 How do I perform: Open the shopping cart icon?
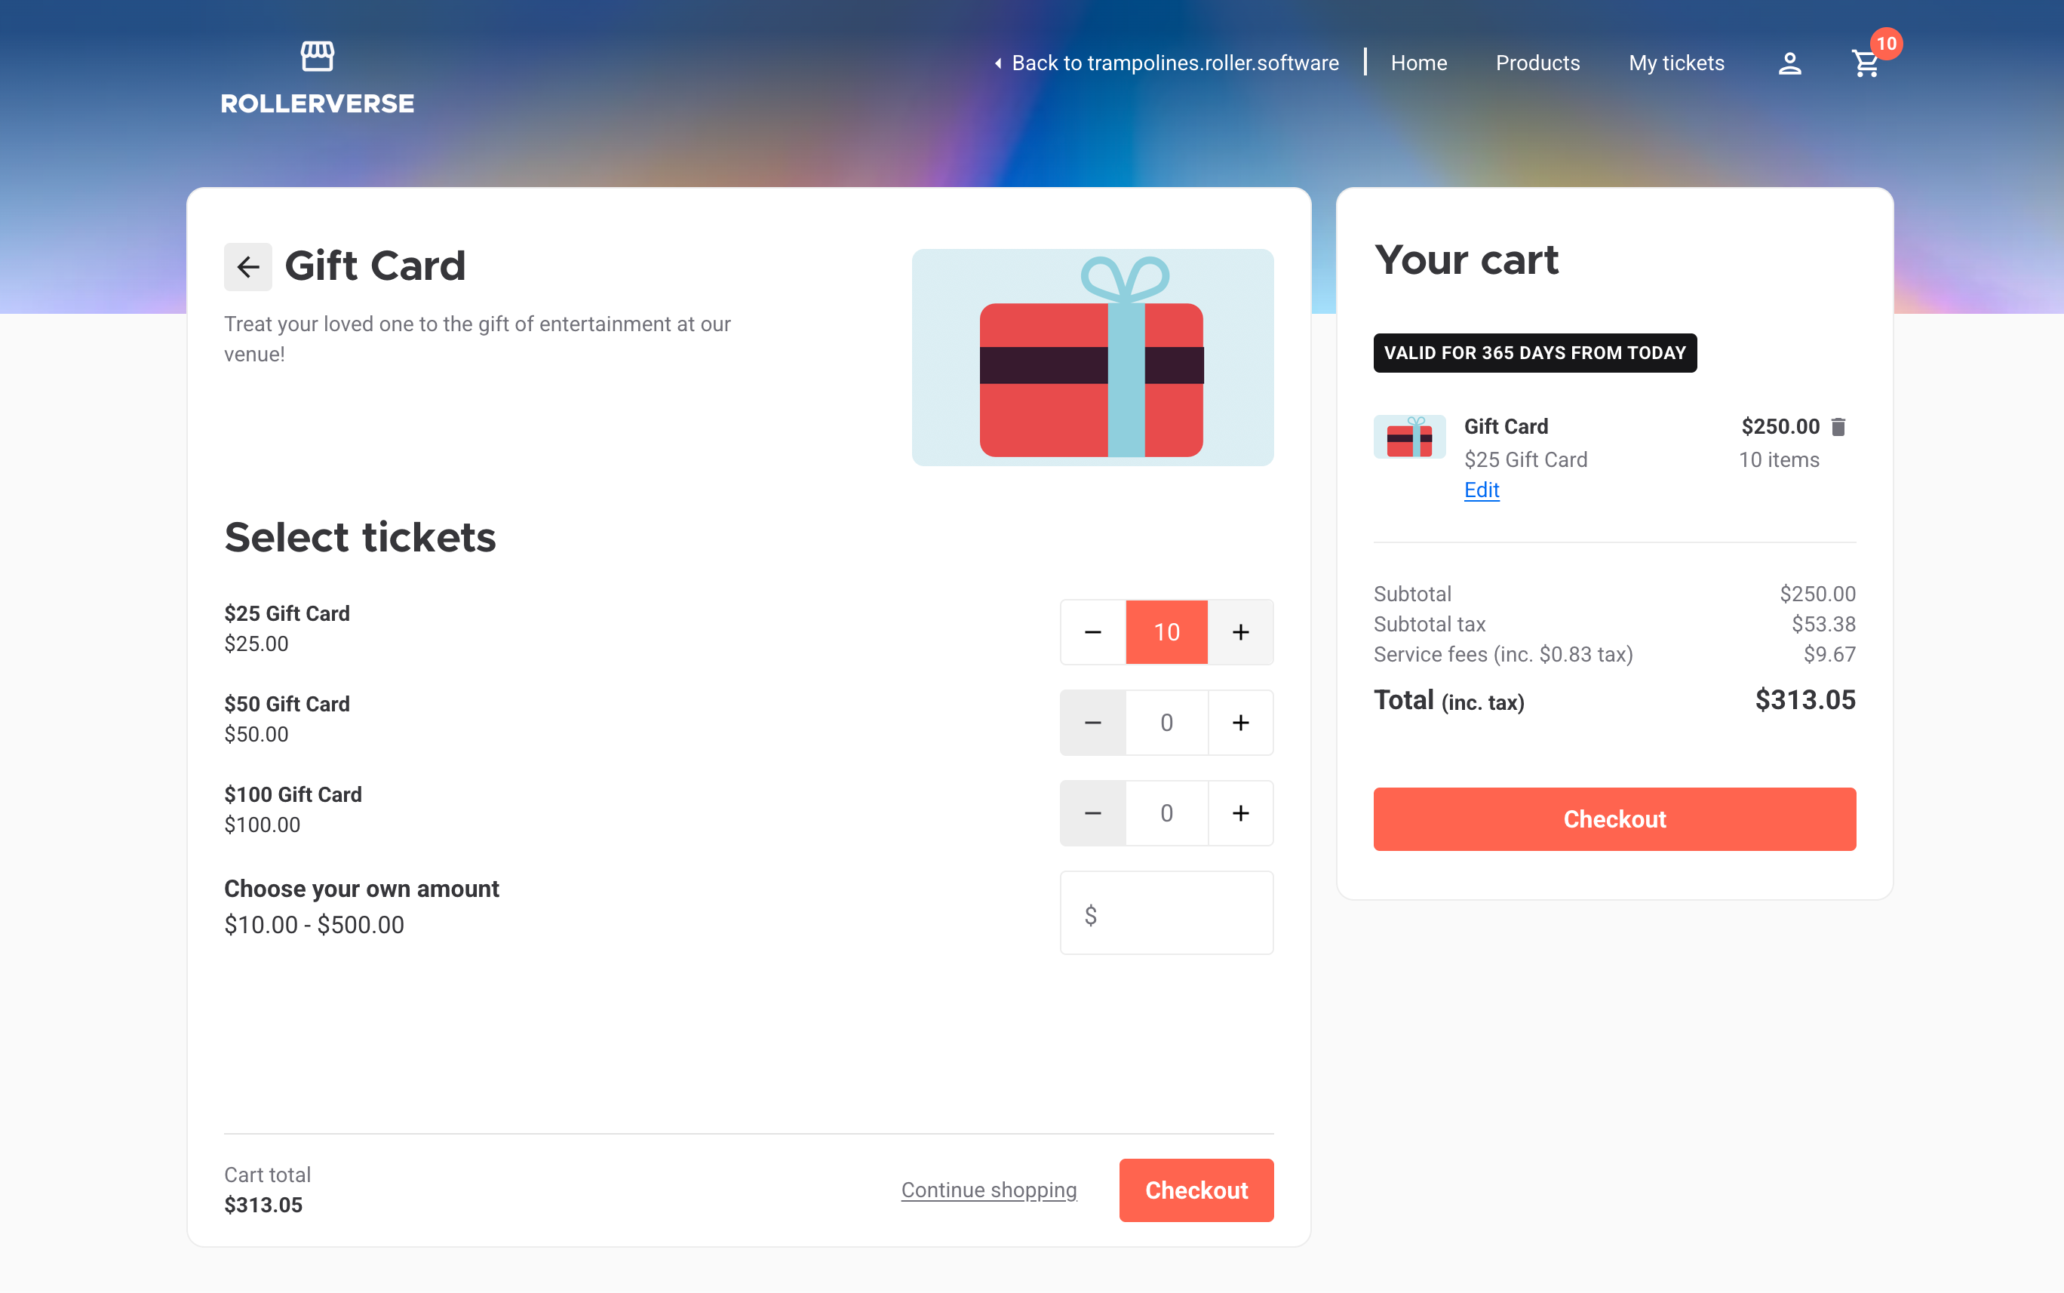[1866, 63]
